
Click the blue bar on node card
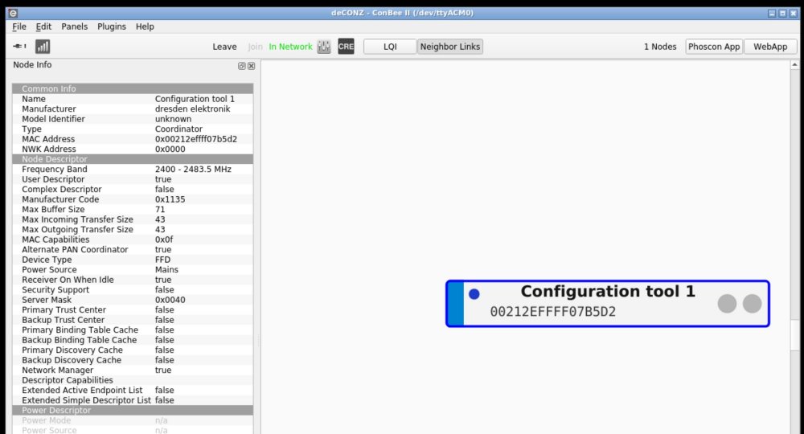click(x=456, y=303)
